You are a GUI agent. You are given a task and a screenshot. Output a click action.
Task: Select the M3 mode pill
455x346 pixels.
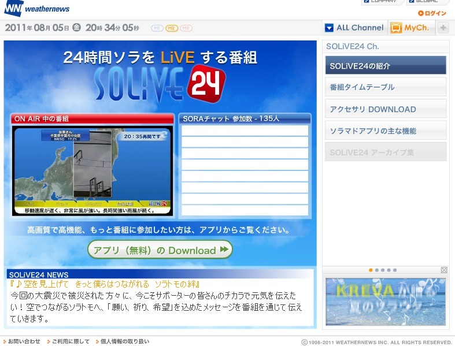pos(186,28)
